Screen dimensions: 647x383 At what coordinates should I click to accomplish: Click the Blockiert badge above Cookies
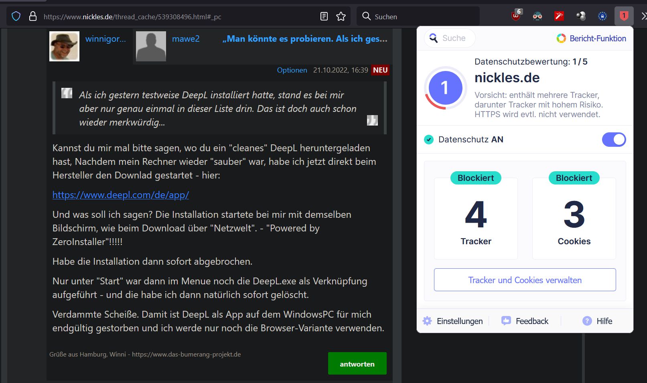[x=574, y=178]
